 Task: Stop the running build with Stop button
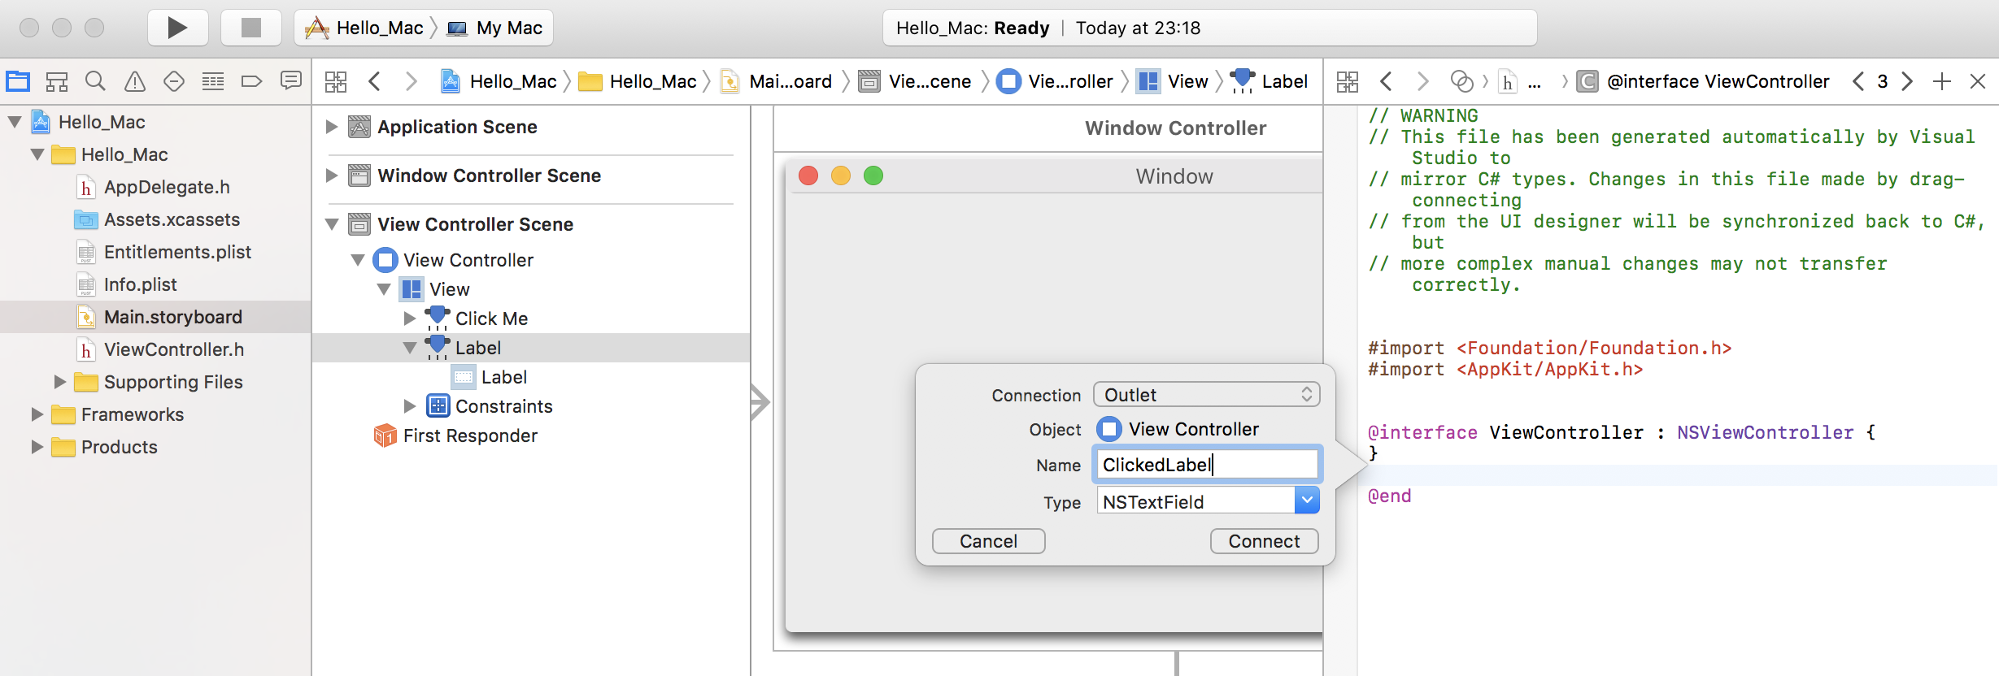point(251,28)
